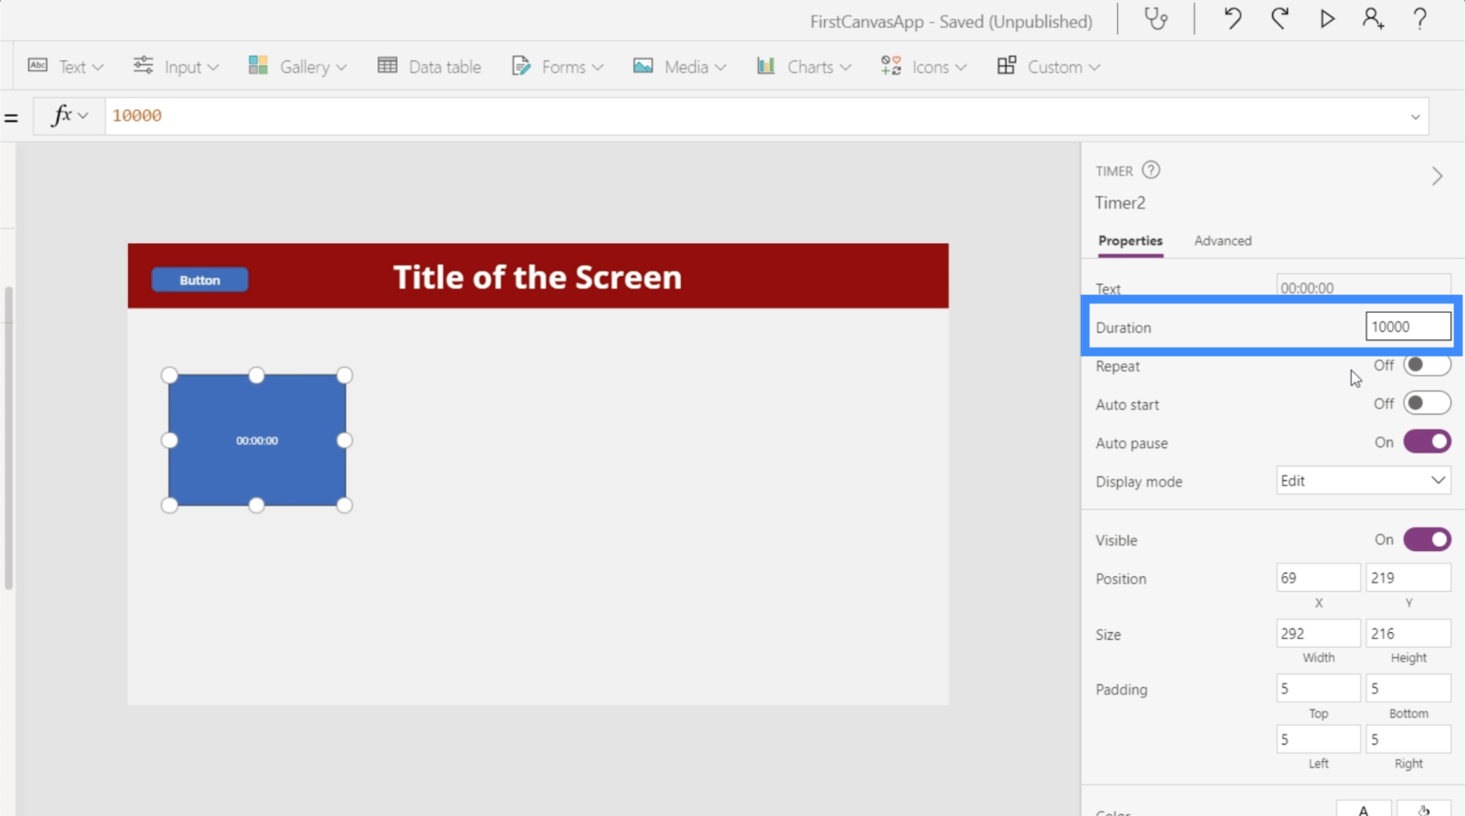1465x816 pixels.
Task: Turn off the Visible toggle
Action: tap(1427, 540)
